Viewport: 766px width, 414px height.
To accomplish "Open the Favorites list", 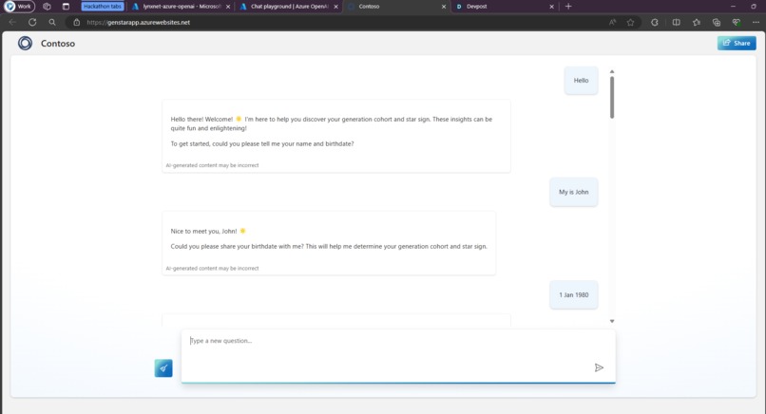I will coord(697,22).
